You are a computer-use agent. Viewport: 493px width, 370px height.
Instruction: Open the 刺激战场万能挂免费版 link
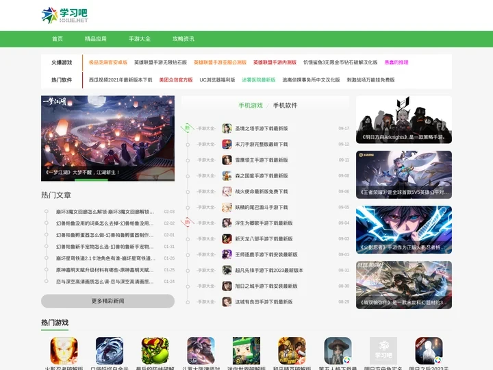point(370,79)
